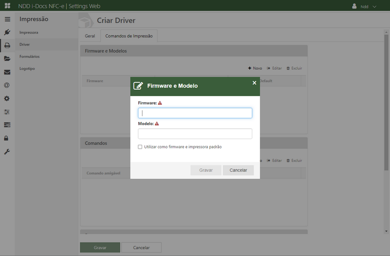The height and width of the screenshot is (256, 390).
Task: Click Cancelar in the dialog
Action: [238, 170]
